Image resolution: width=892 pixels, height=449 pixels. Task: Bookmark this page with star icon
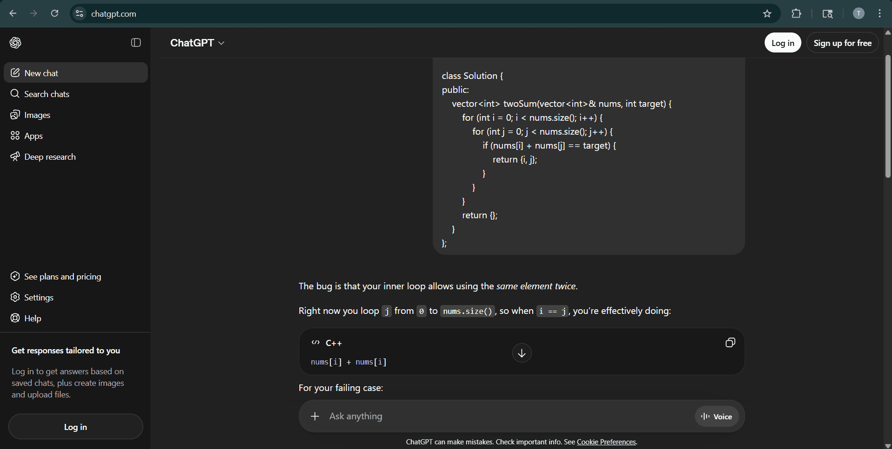click(x=767, y=14)
